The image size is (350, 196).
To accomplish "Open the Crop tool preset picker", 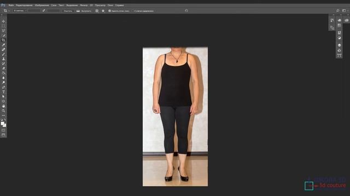I will [x=6, y=11].
